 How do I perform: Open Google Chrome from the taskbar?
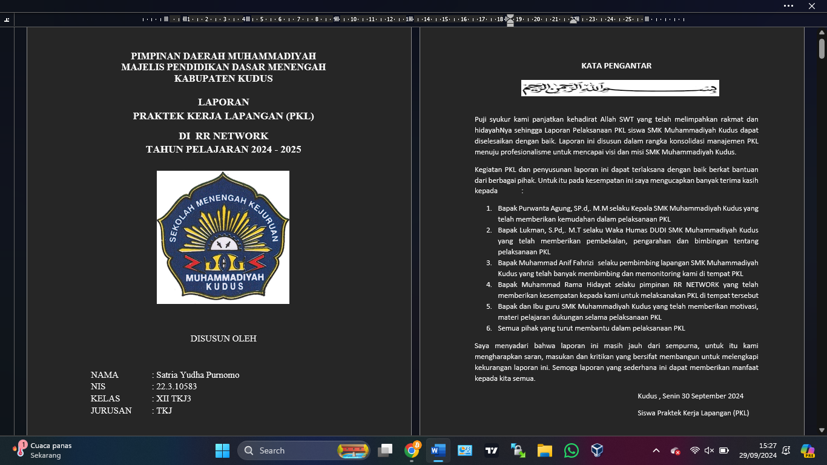click(x=412, y=450)
